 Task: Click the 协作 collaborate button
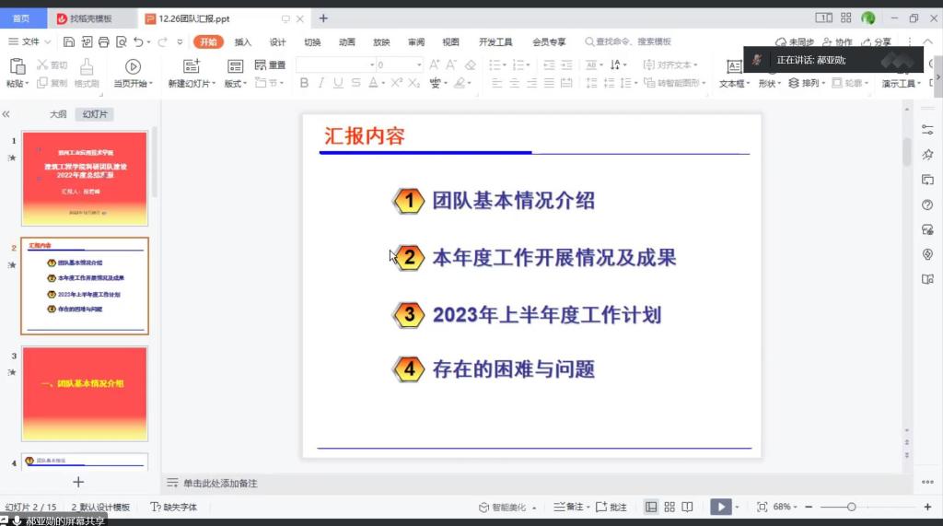pos(837,41)
